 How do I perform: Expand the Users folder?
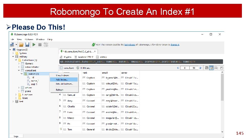point(16,98)
